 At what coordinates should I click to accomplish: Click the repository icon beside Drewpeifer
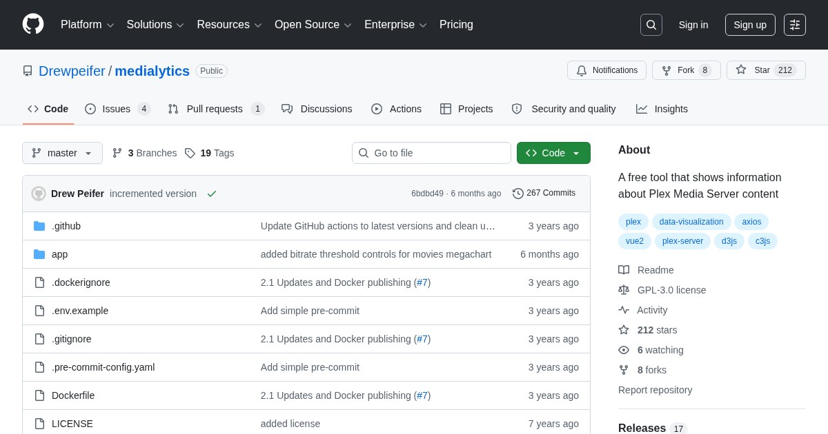pos(28,71)
